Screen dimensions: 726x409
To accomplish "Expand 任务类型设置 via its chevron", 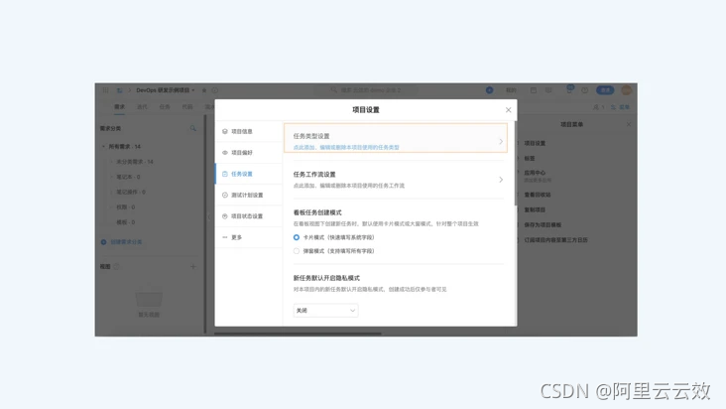I will tap(501, 141).
